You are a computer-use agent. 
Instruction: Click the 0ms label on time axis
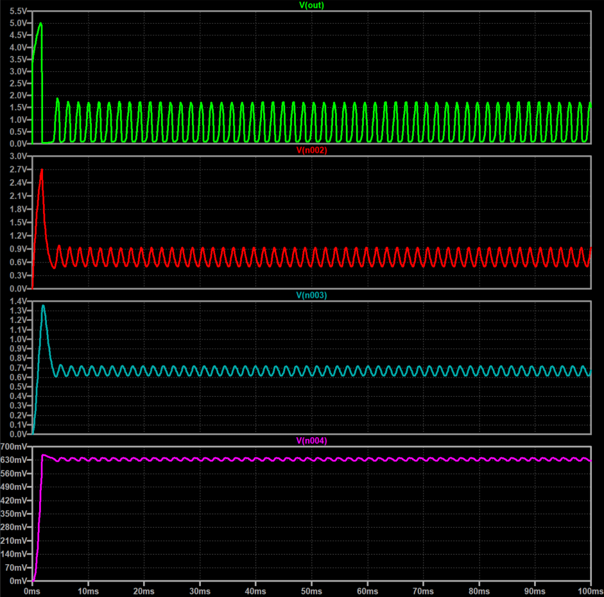(31, 589)
